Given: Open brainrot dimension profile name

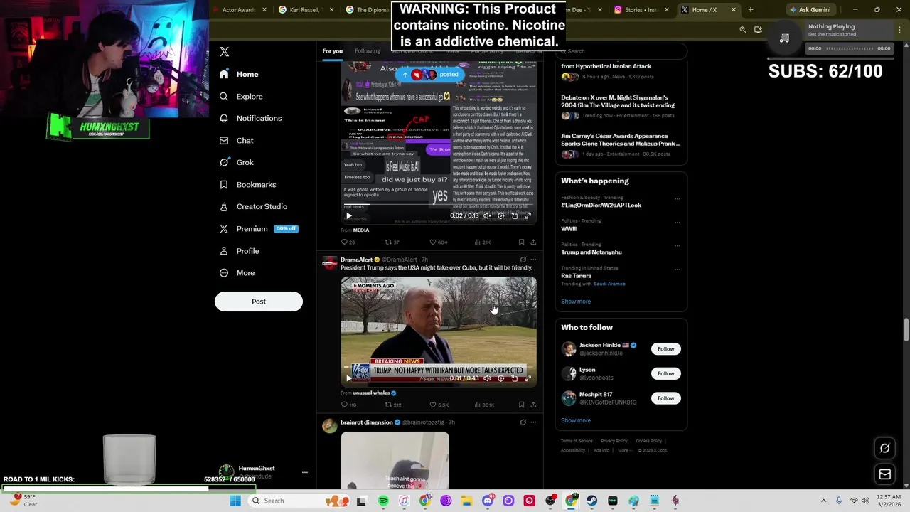Looking at the screenshot, I should 367,422.
